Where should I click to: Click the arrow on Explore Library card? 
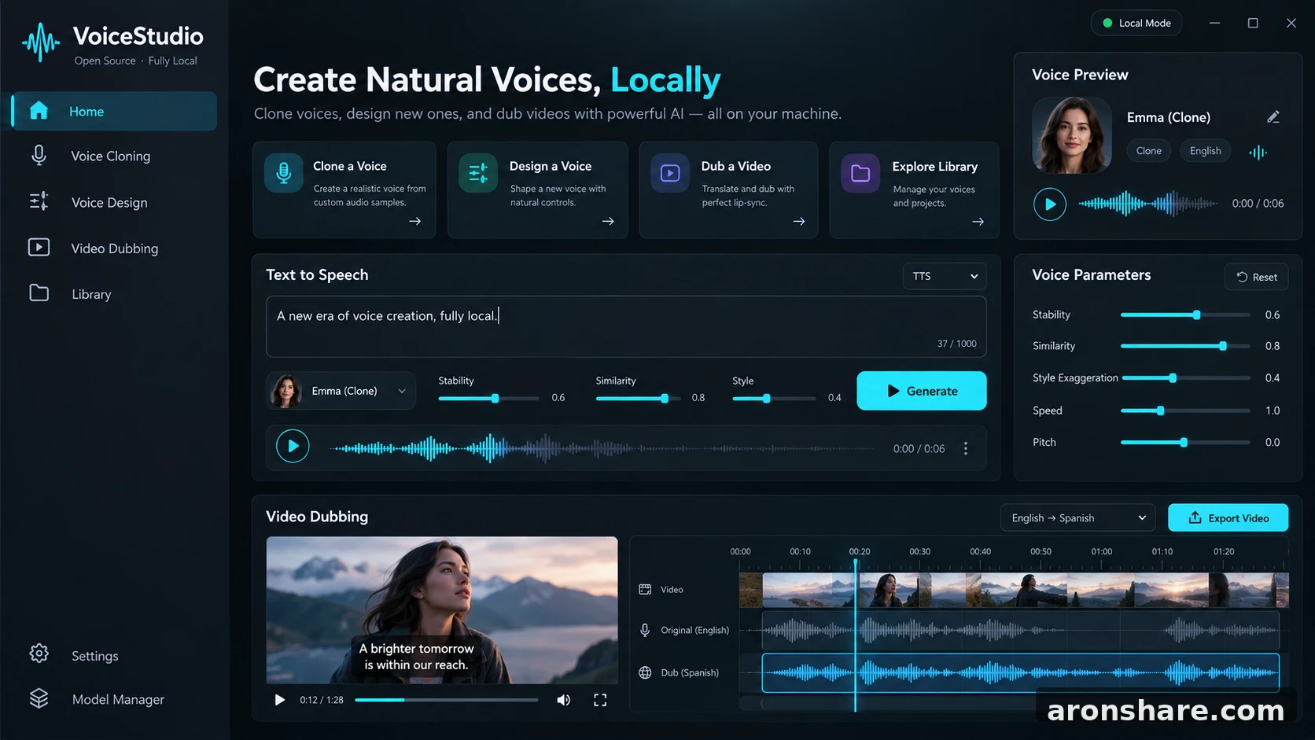978,222
